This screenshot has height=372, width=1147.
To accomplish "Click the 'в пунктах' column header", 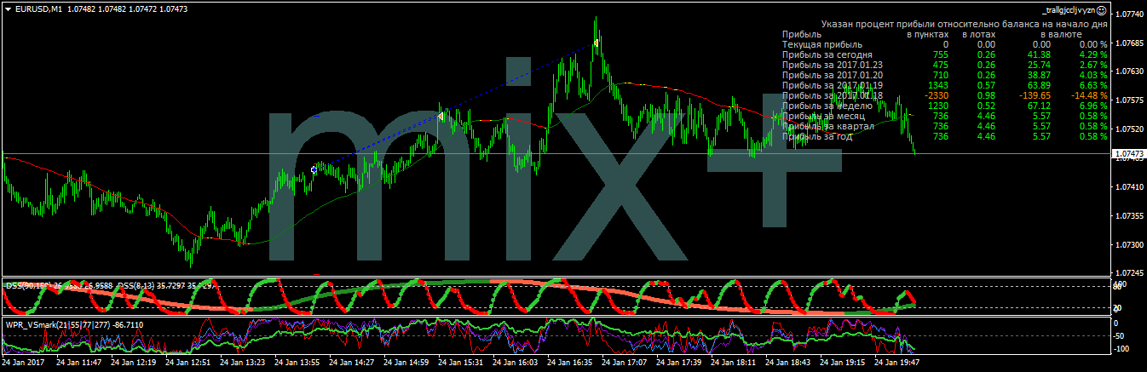I will click(x=927, y=34).
